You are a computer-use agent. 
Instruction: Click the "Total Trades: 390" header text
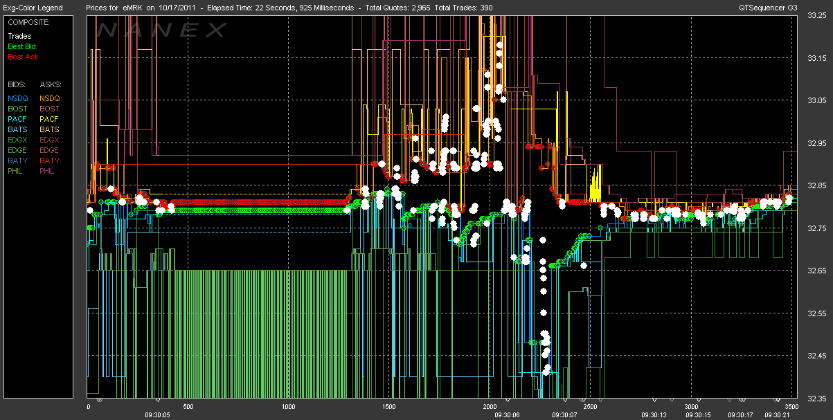[463, 8]
